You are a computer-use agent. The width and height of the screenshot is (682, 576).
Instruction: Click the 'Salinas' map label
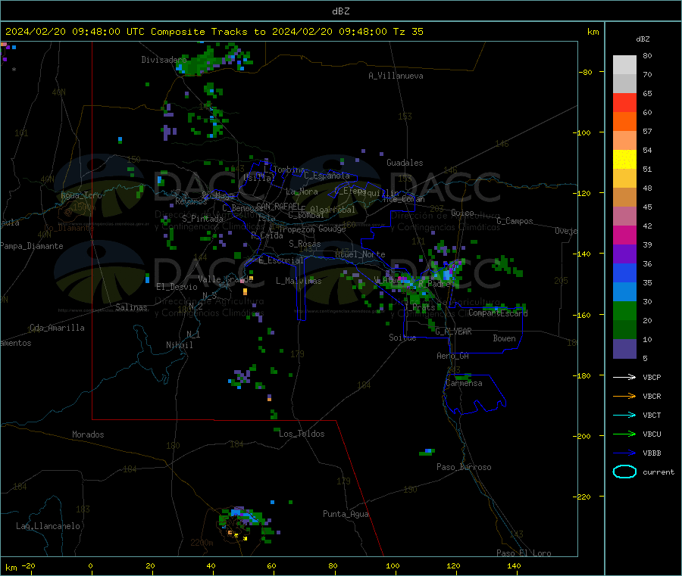click(131, 307)
